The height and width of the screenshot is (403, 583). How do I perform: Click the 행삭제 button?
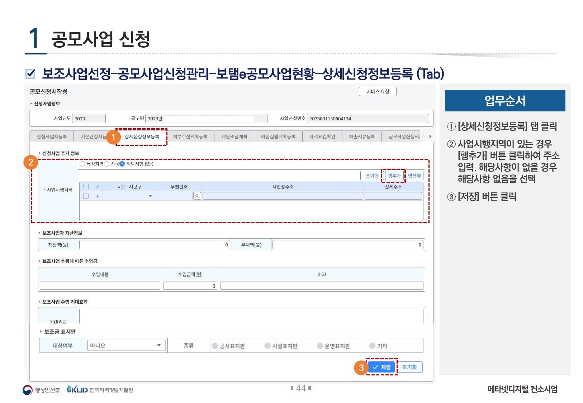(414, 176)
